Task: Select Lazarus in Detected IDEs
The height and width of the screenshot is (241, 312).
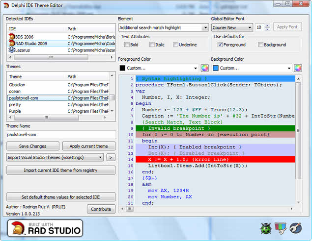Action: 61,50
